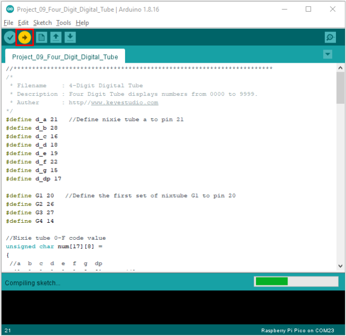
Task: Click the editor scrollbar down arrow
Action: [x=340, y=266]
